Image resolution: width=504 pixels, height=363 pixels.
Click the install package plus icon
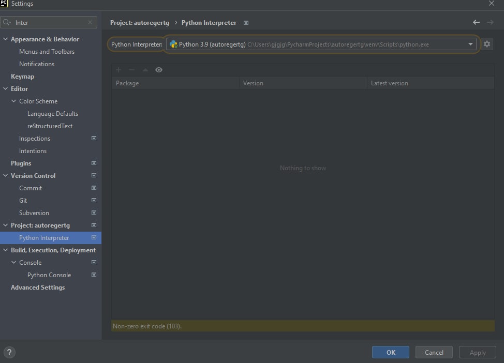click(x=118, y=70)
